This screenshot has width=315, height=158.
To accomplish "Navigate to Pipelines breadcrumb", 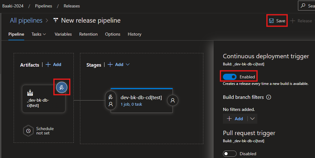I will pos(43,6).
